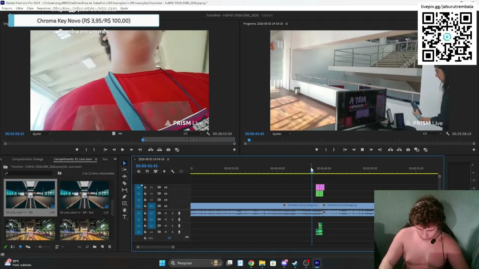
Task: Click the project panel thumbnail zoom slider
Action: click(x=40, y=247)
